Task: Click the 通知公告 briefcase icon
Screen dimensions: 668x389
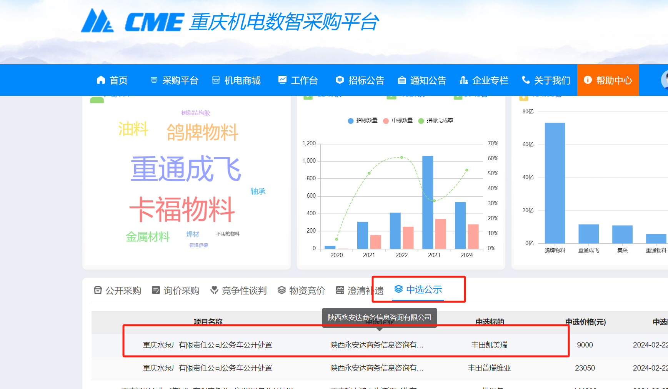Action: click(x=402, y=80)
